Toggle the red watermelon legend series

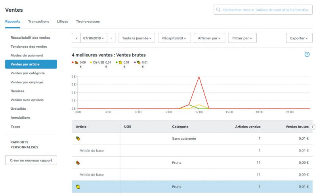point(79,62)
